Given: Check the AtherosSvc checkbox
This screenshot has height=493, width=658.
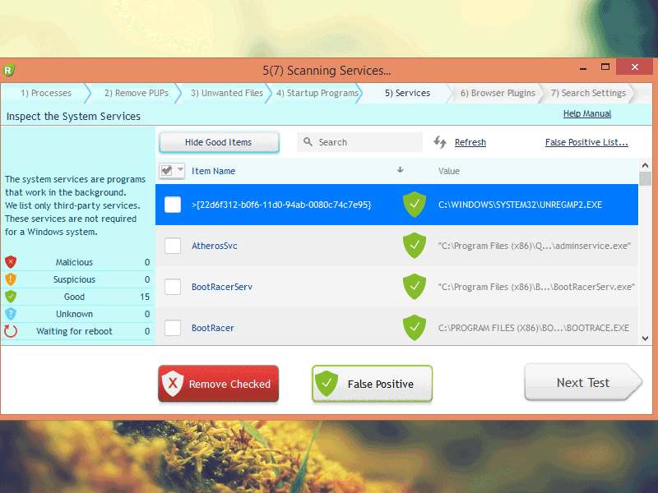Looking at the screenshot, I should pos(173,246).
